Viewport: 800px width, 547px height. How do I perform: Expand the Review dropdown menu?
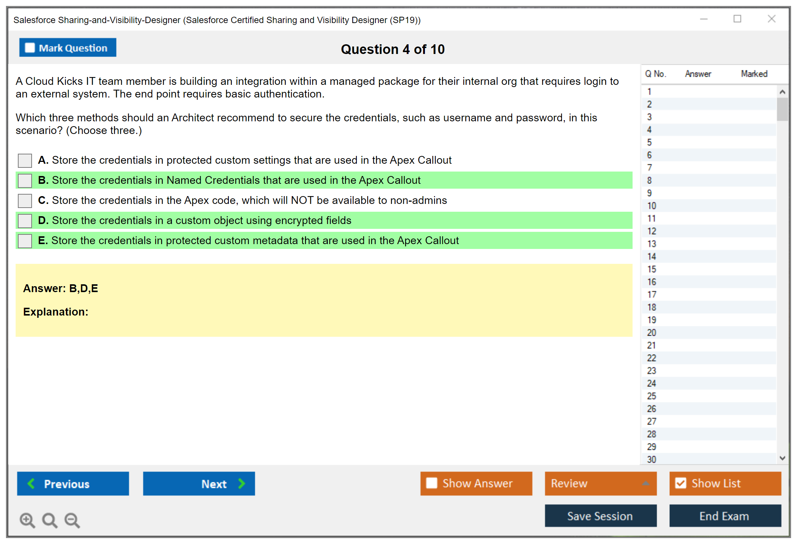pos(646,483)
